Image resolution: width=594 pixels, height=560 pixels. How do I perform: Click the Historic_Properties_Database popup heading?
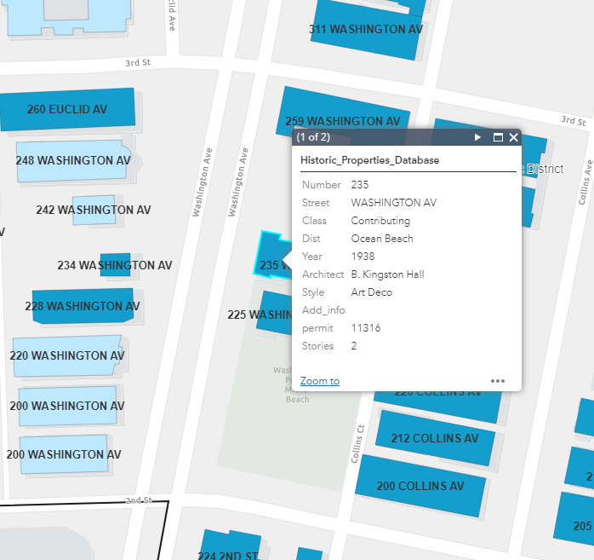[370, 159]
